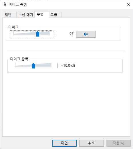Click the 마이크 속성 title bar text
This screenshot has width=133, height=149.
18,4
